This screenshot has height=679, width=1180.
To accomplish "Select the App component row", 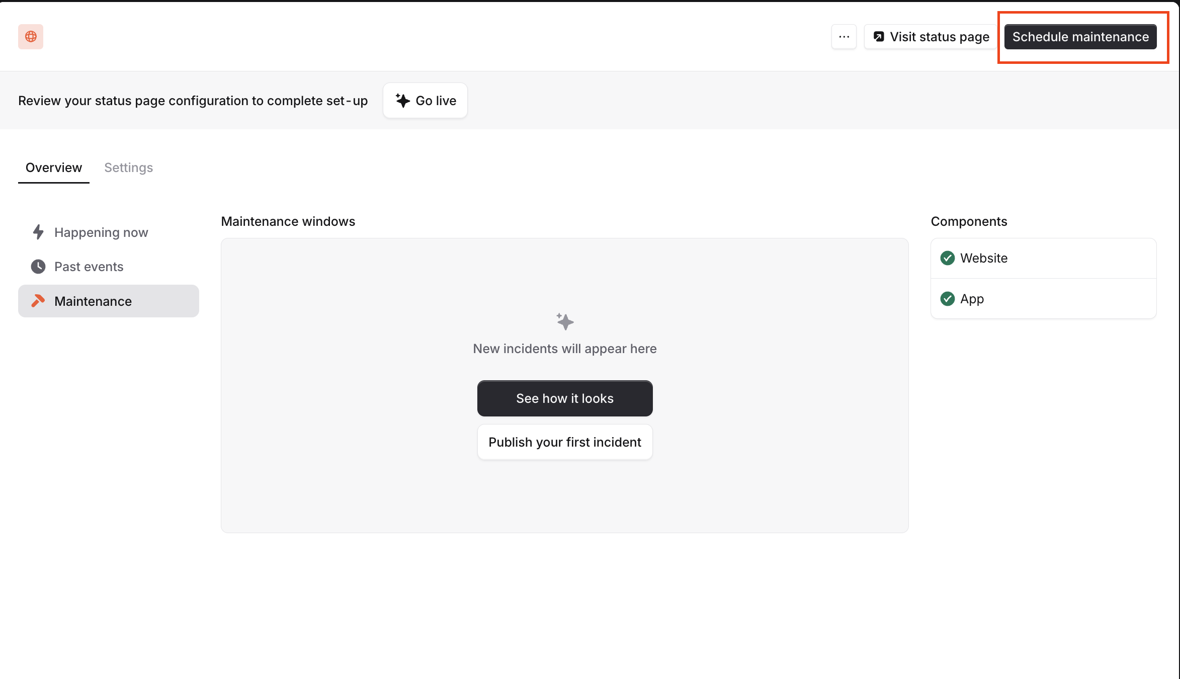I will point(1043,299).
